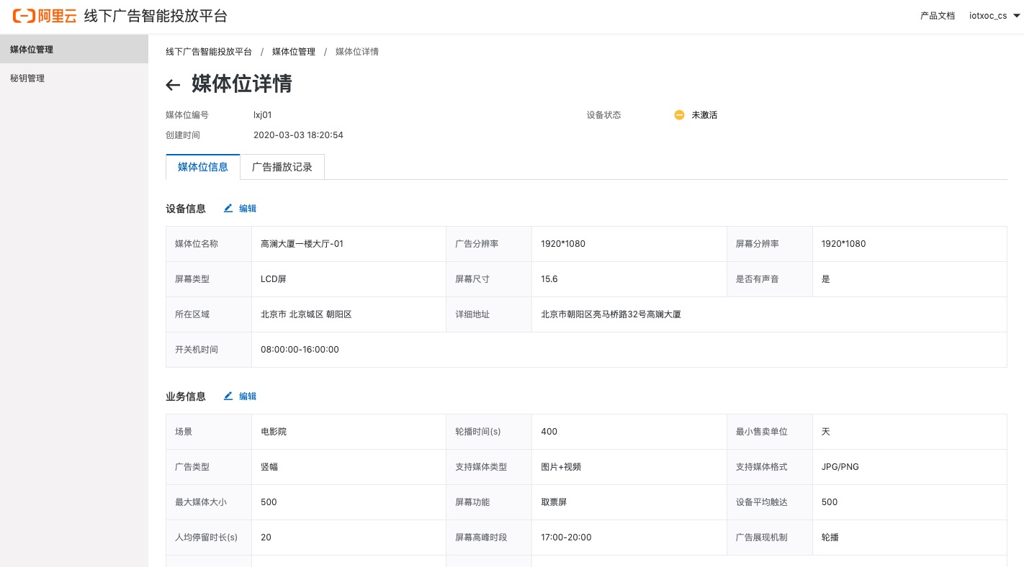Click 编辑 for 业务信息 section
This screenshot has width=1024, height=567.
tap(248, 396)
